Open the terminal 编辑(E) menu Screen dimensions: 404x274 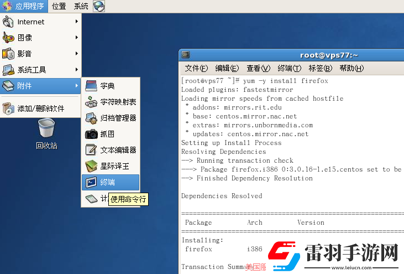(227, 69)
